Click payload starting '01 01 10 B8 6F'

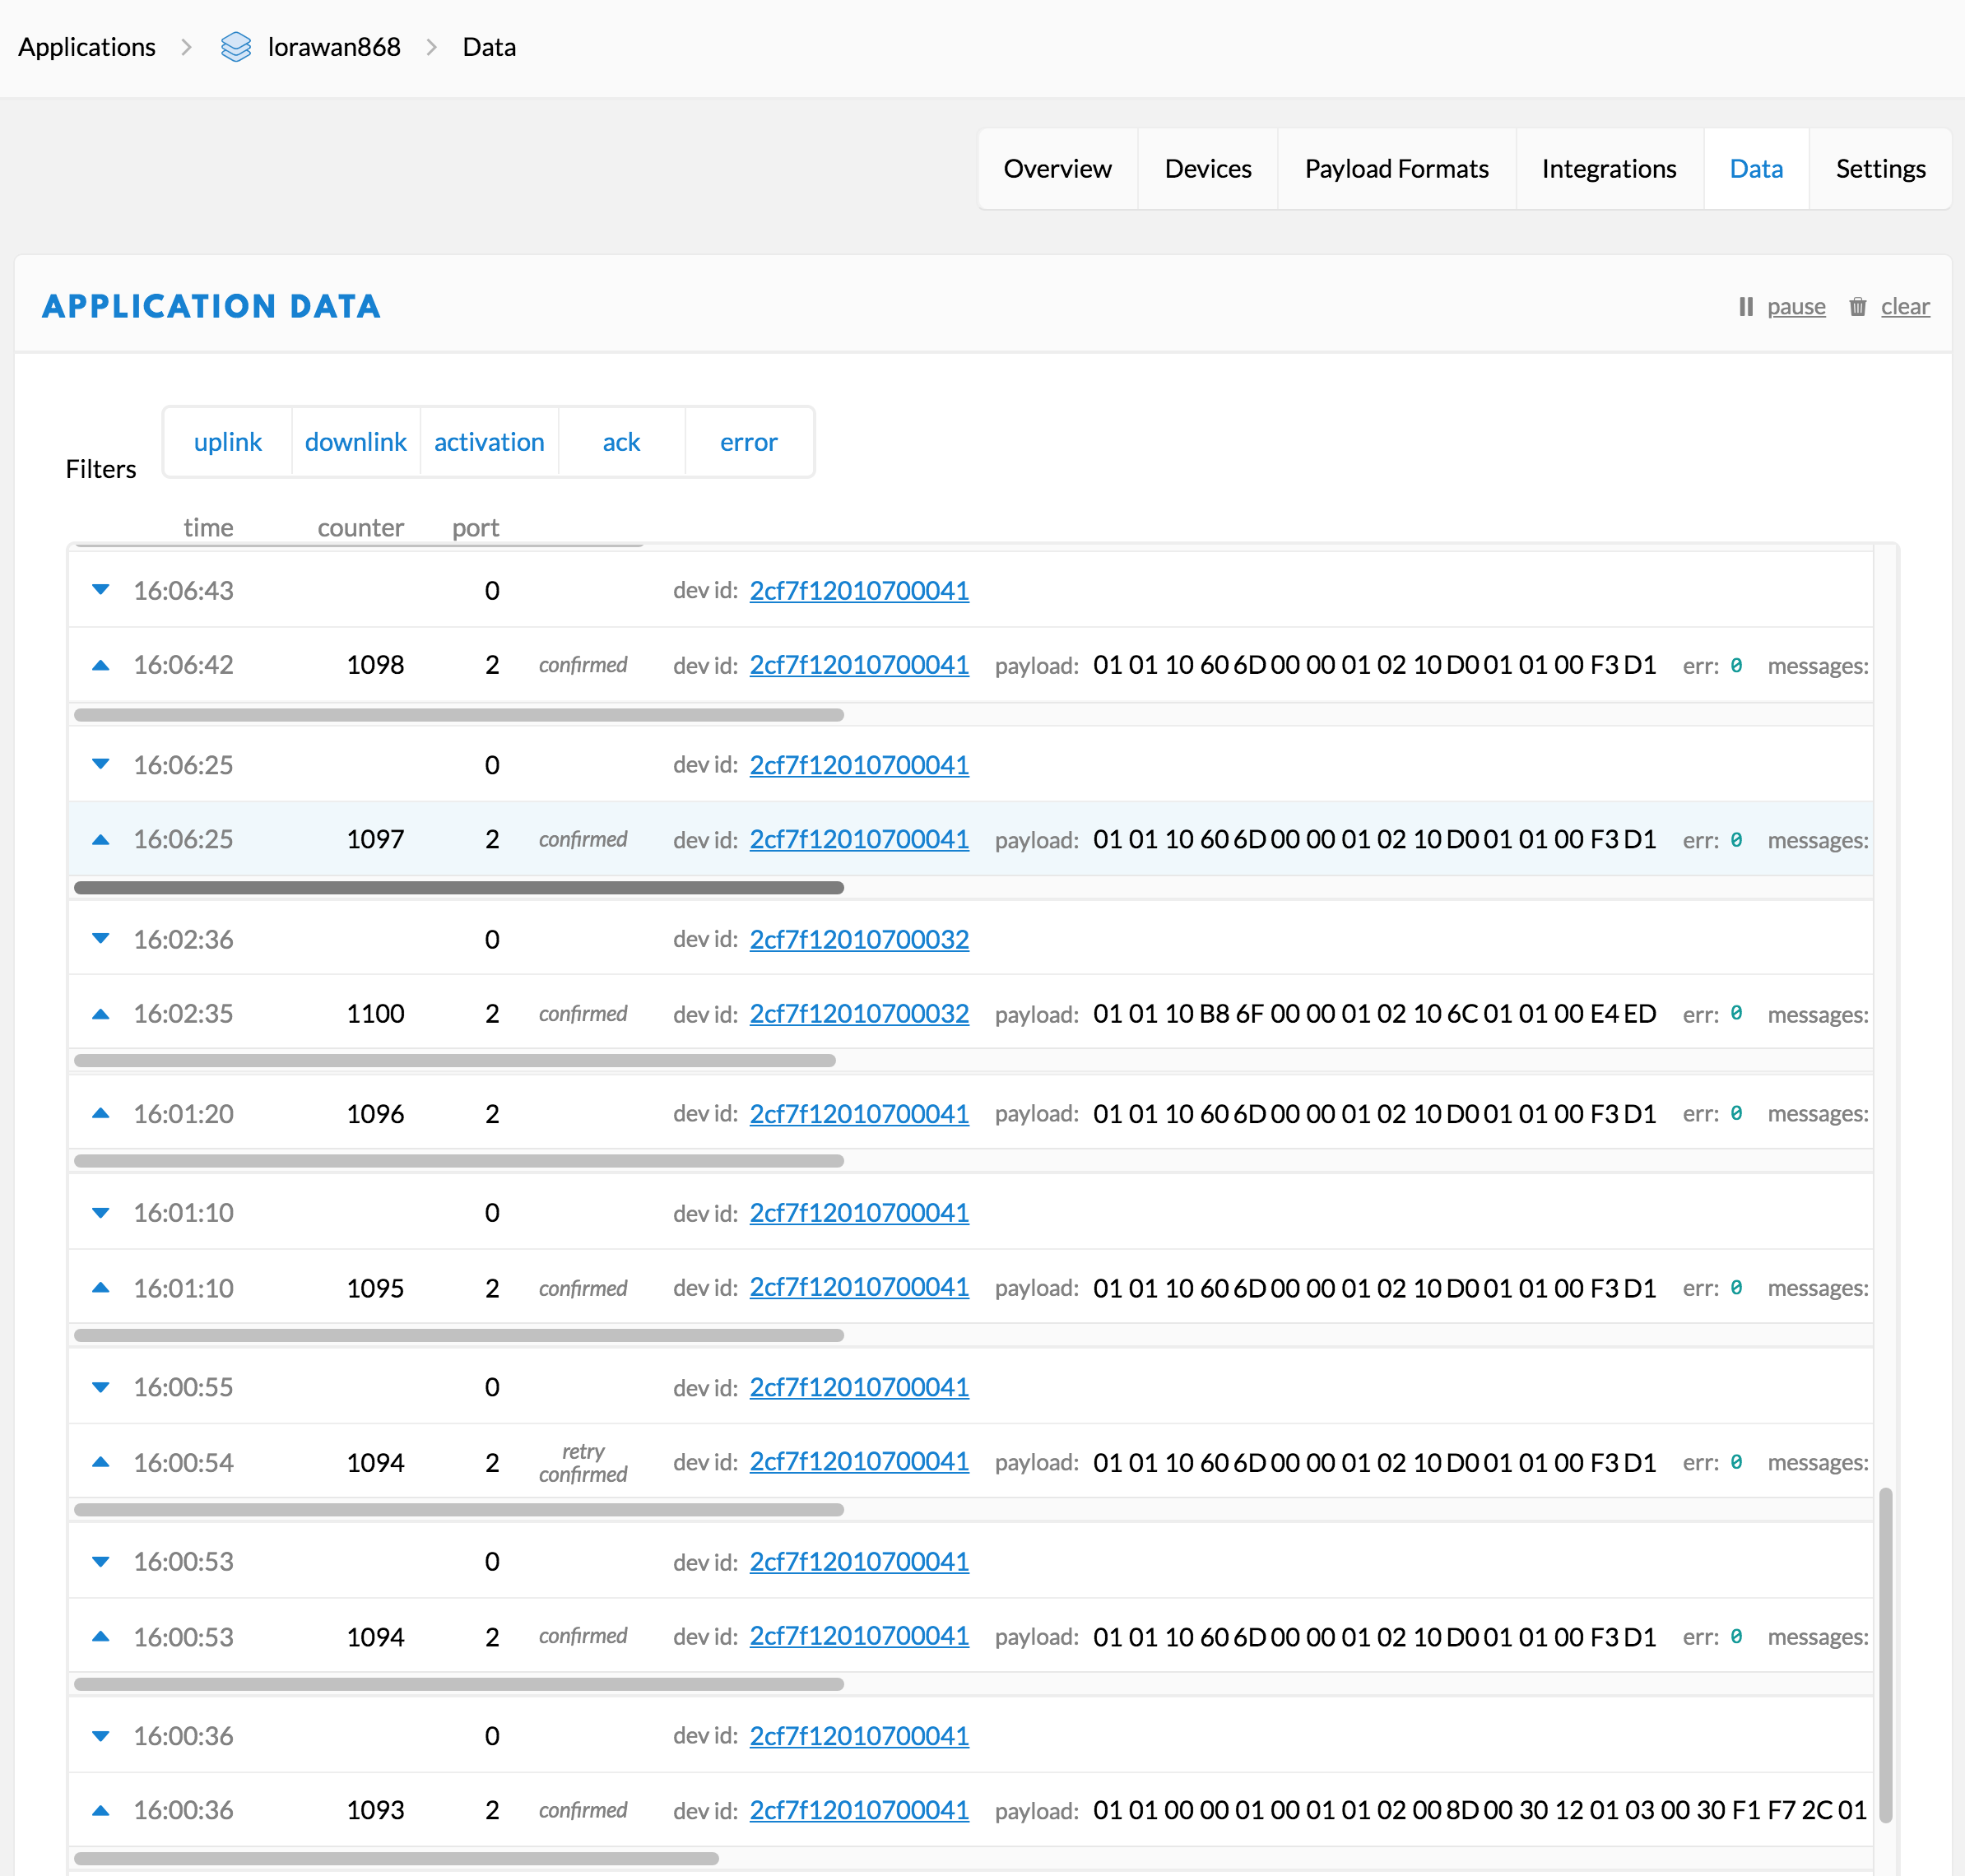1374,1014
